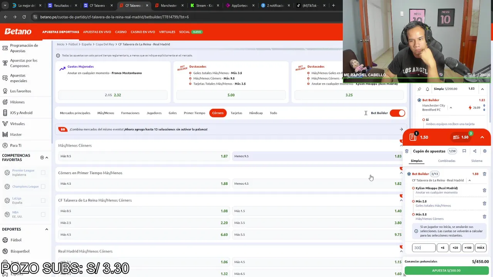Open the Jugadores market tab
The width and height of the screenshot is (493, 277).
[x=154, y=113]
